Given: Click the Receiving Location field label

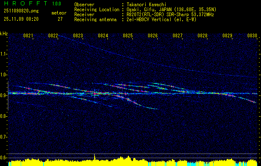Looking at the screenshot, I should [x=97, y=10].
